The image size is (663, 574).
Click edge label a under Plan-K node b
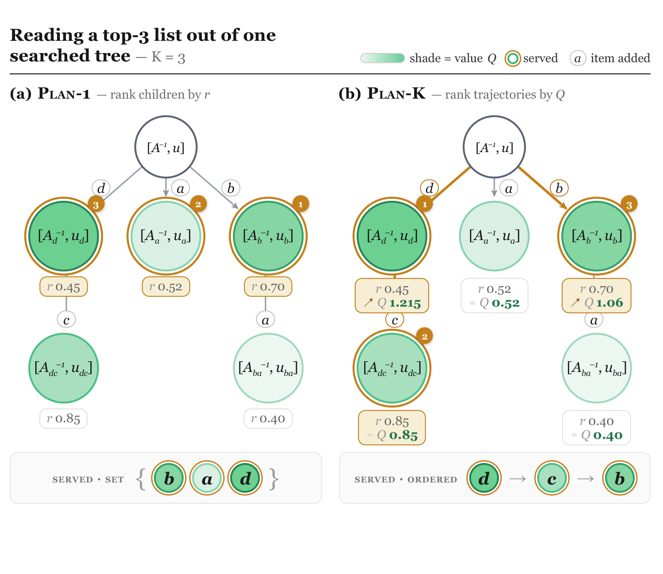pos(594,319)
